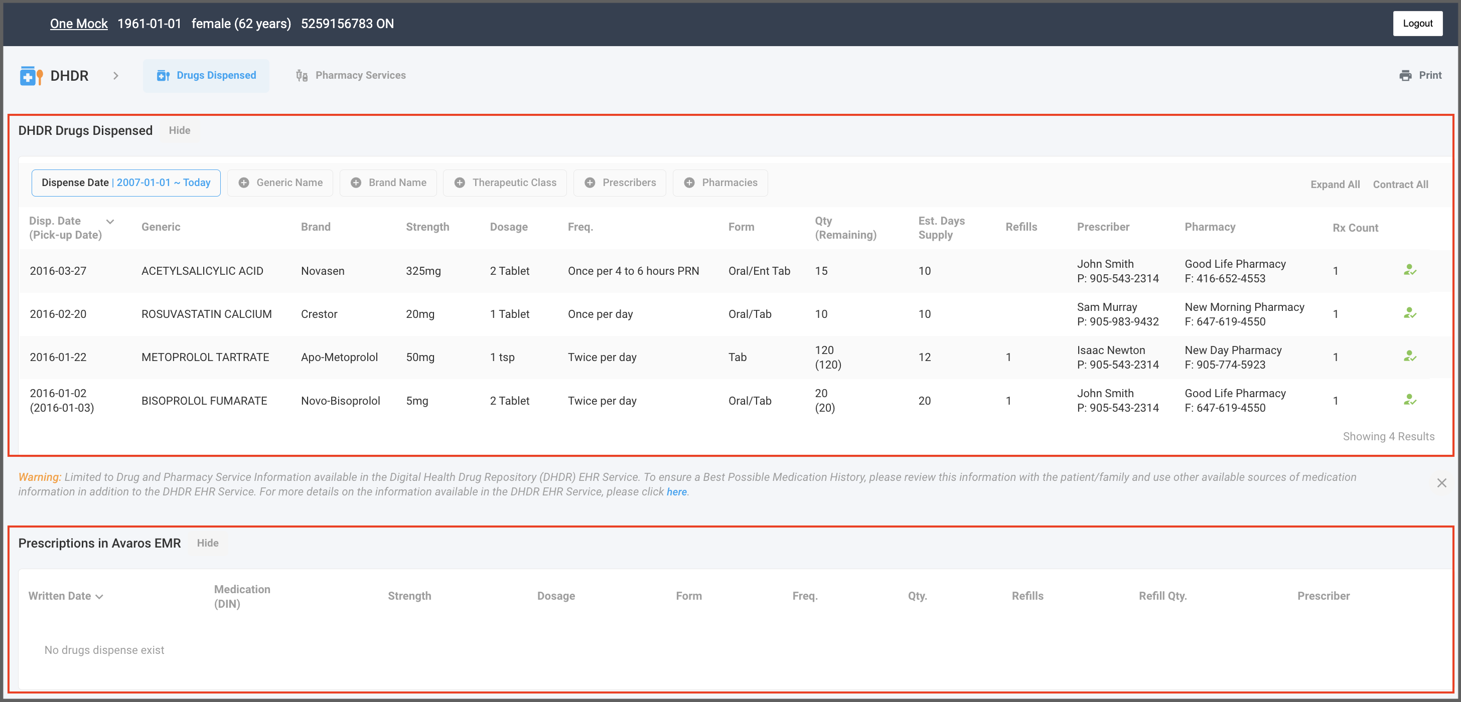Image resolution: width=1461 pixels, height=702 pixels.
Task: Add a Prescribers filter
Action: click(x=619, y=183)
